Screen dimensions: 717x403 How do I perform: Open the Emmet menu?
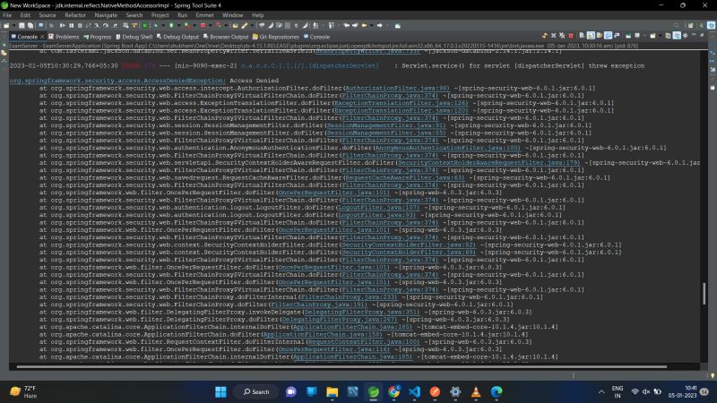coord(204,15)
